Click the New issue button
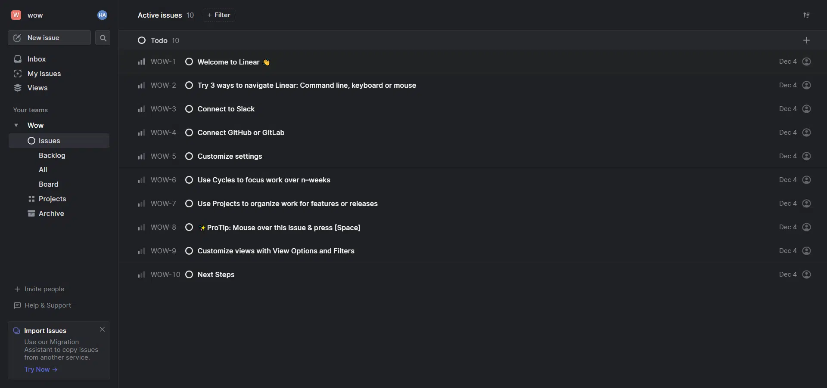The width and height of the screenshot is (827, 388). pos(49,38)
